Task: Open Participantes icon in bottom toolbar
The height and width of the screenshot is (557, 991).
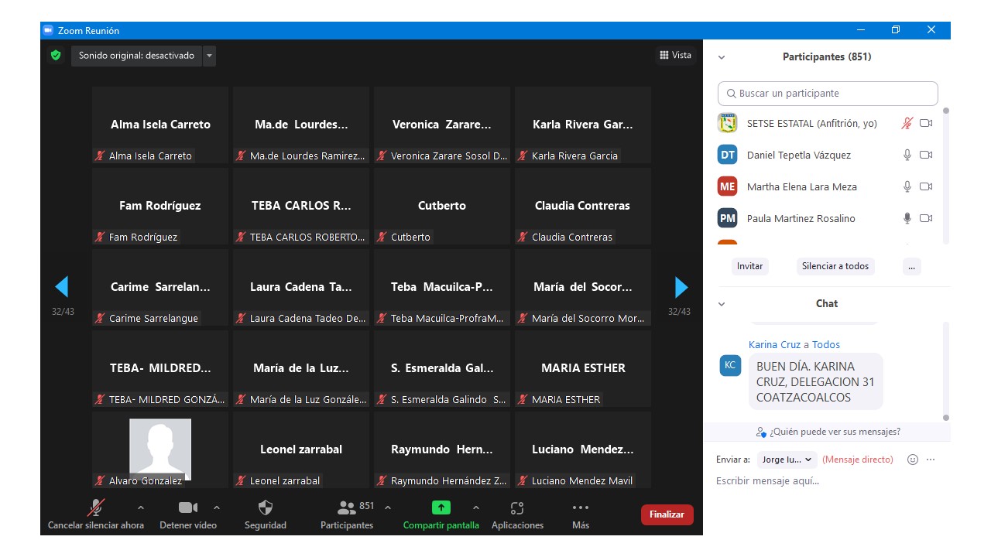Action: [347, 507]
